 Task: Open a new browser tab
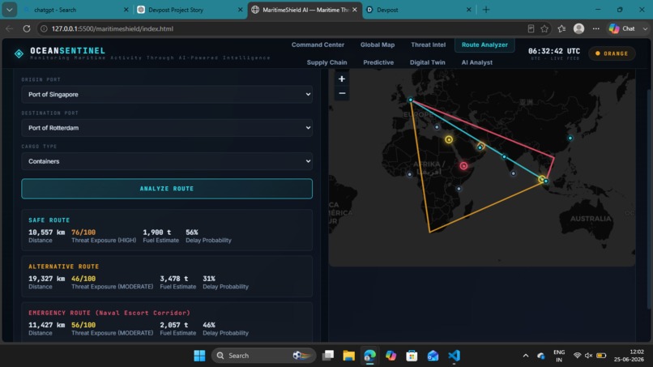[x=486, y=10]
